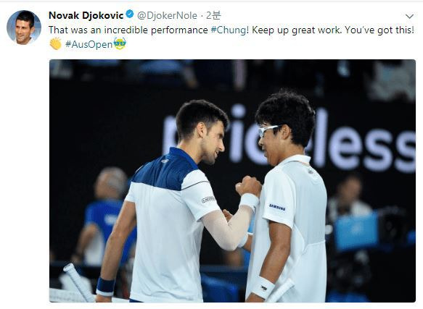This screenshot has height=309, width=423.
Task: Open the attached tennis match photo
Action: 232,181
